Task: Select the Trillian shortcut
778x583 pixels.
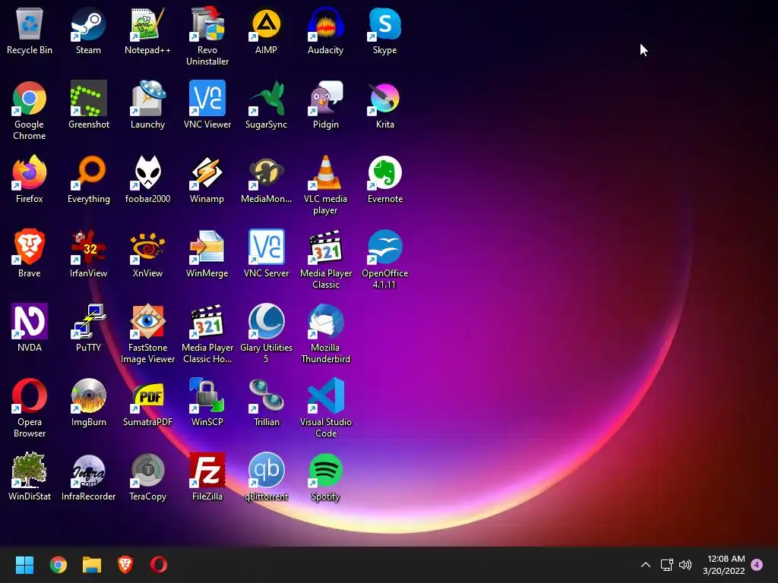Action: [266, 396]
